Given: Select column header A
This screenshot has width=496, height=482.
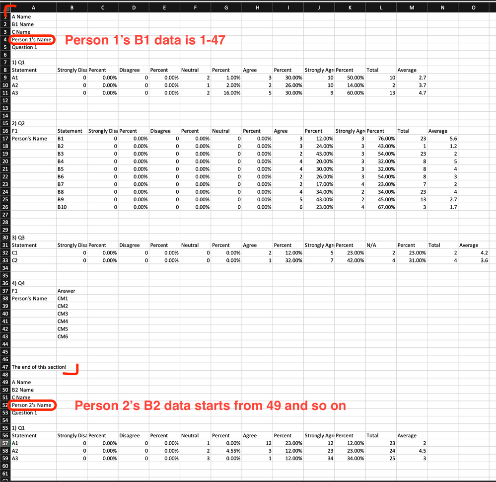Looking at the screenshot, I should click(x=33, y=7).
